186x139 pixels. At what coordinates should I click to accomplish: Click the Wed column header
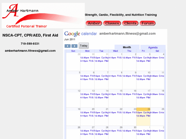click(x=115, y=51)
